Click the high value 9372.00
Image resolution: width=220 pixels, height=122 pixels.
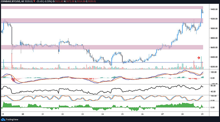coord(70,1)
